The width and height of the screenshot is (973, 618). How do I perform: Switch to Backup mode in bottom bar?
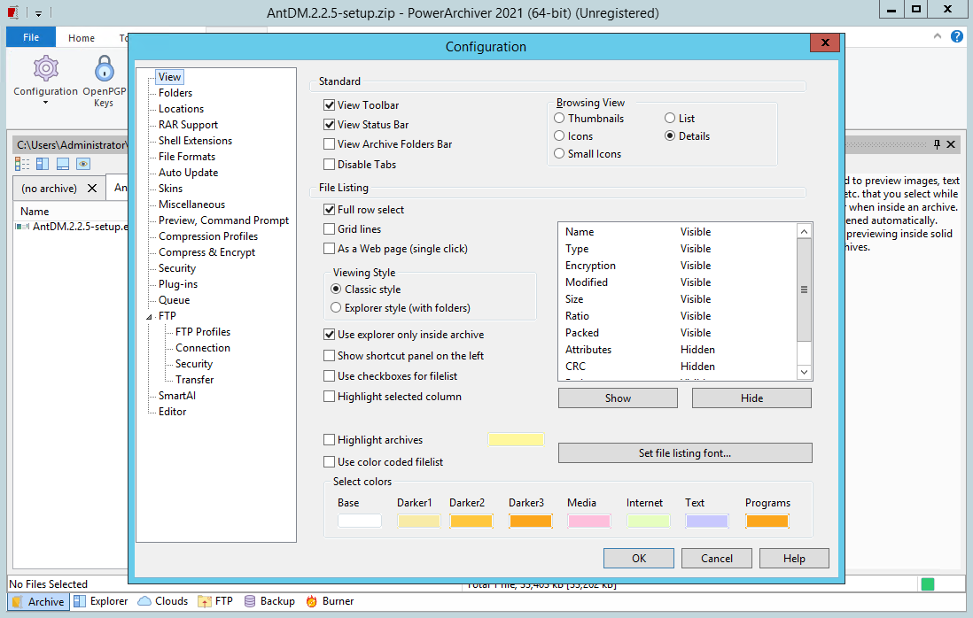tap(269, 601)
